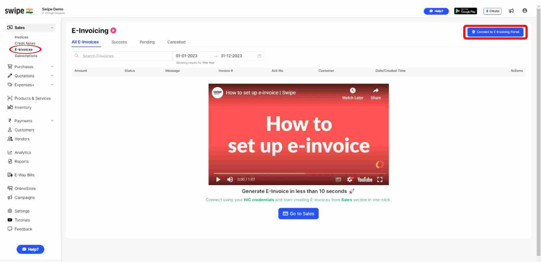The image size is (541, 262).
Task: Collapse the Sales section chevron
Action: (52, 28)
